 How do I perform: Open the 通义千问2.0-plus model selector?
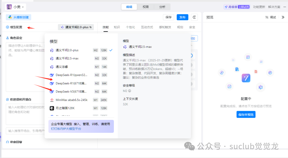(76, 27)
